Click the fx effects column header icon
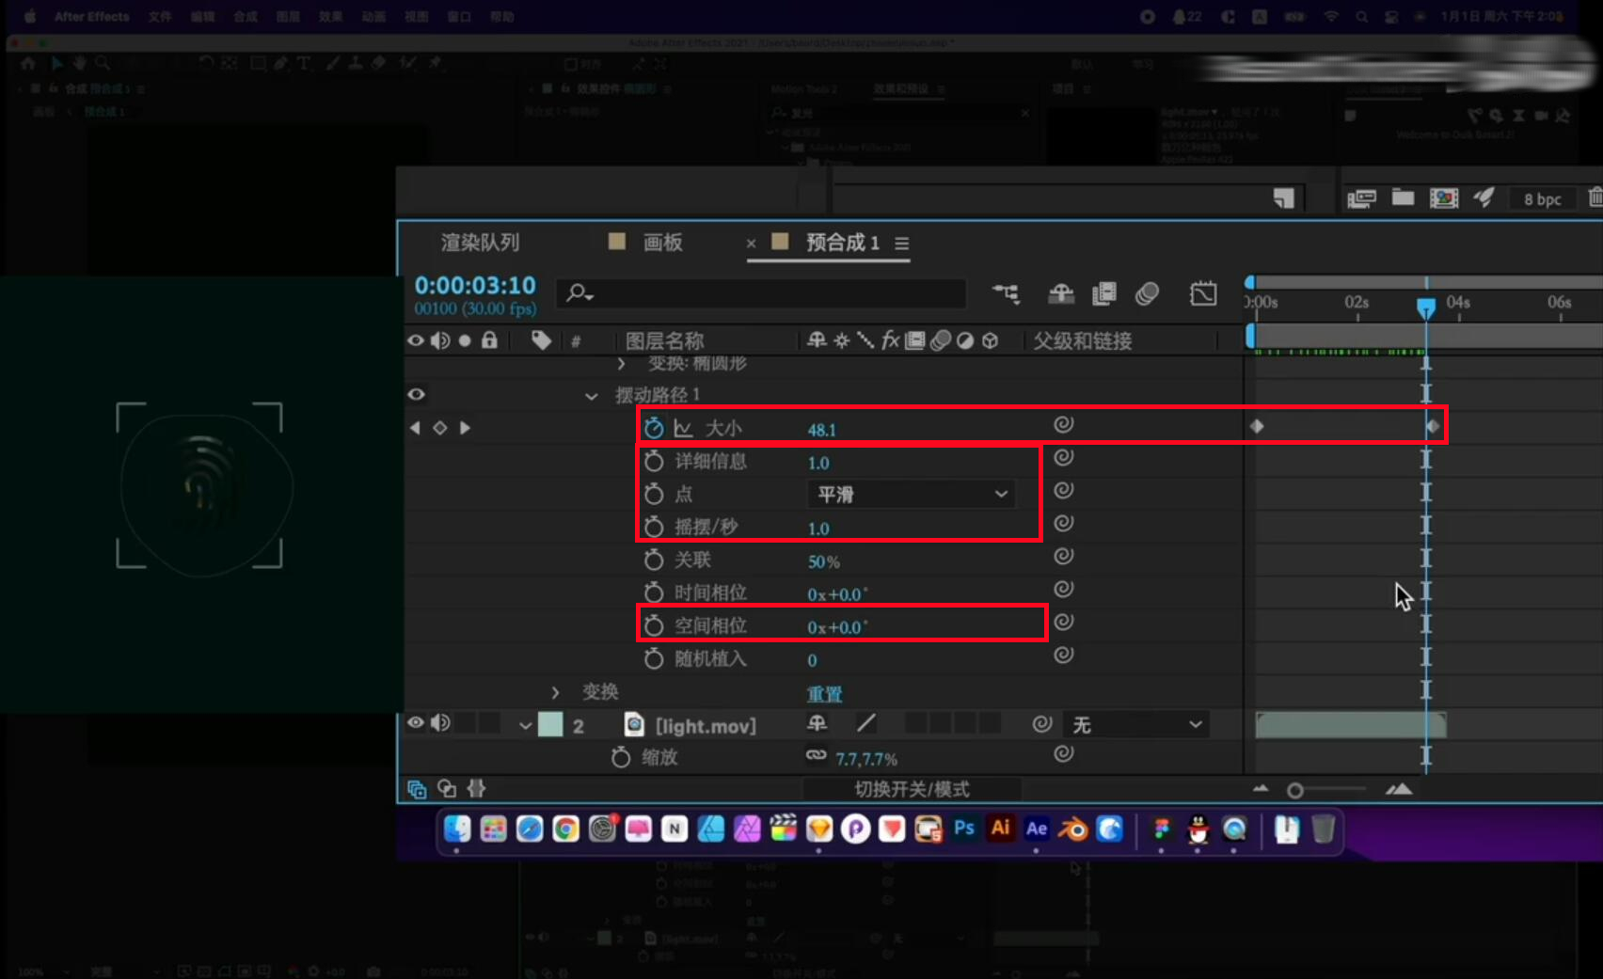Viewport: 1603px width, 979px height. point(890,340)
